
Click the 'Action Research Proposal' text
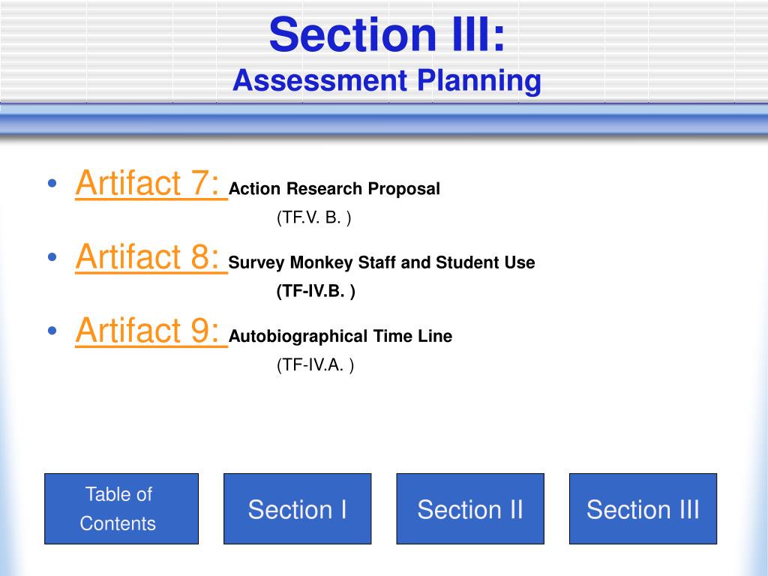(334, 188)
